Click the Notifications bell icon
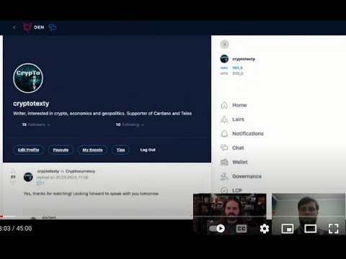This screenshot has height=259, width=346. click(224, 134)
